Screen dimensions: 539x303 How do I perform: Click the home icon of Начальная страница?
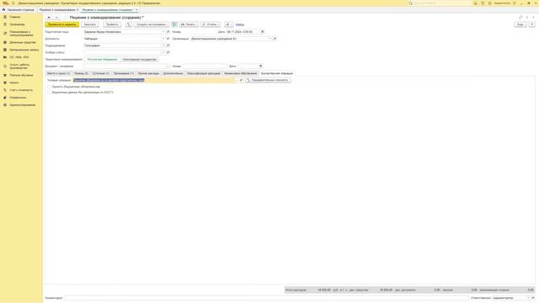coord(3,10)
